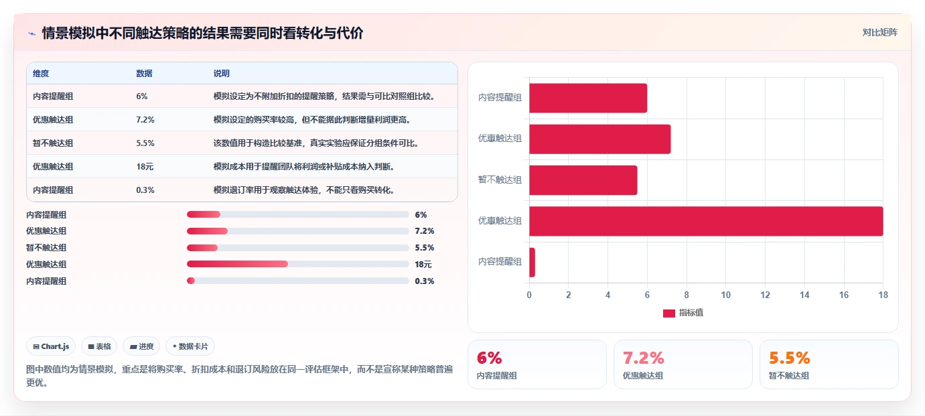Click description starting 模拟设定为不附加折扣的提醒策略
The height and width of the screenshot is (416, 925).
pos(325,96)
